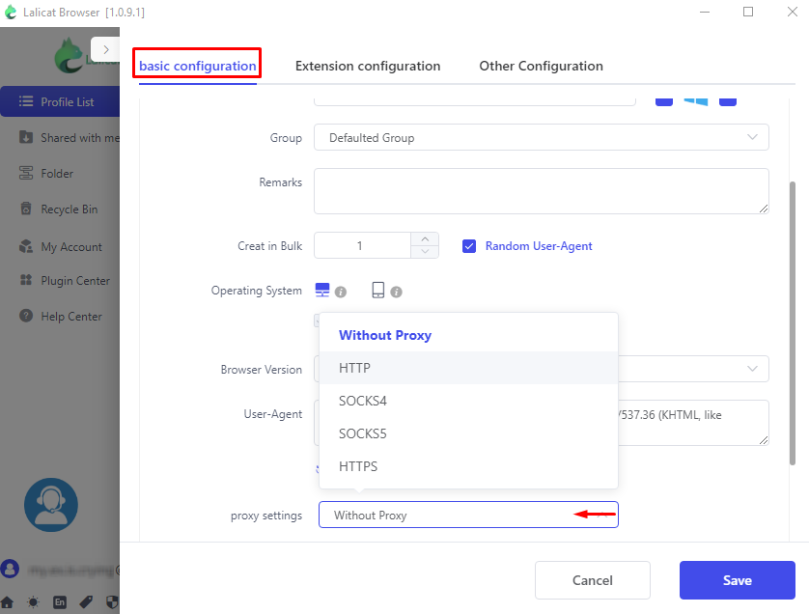Switch to Extension configuration tab
This screenshot has height=614, width=809.
(x=368, y=66)
